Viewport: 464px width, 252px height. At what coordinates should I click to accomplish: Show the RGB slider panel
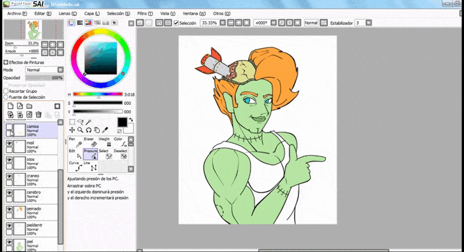[x=80, y=22]
